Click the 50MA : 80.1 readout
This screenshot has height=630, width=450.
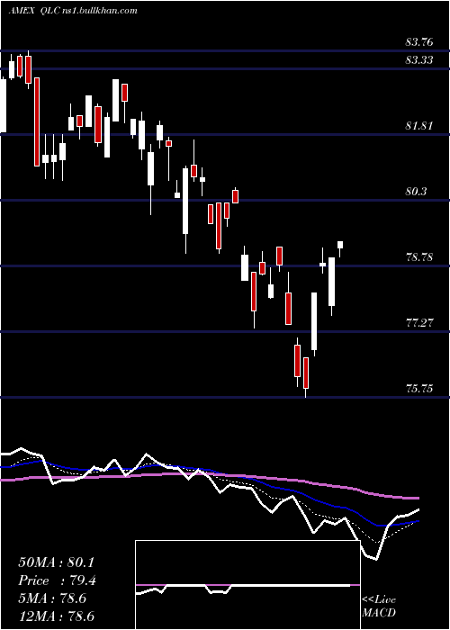click(x=56, y=562)
